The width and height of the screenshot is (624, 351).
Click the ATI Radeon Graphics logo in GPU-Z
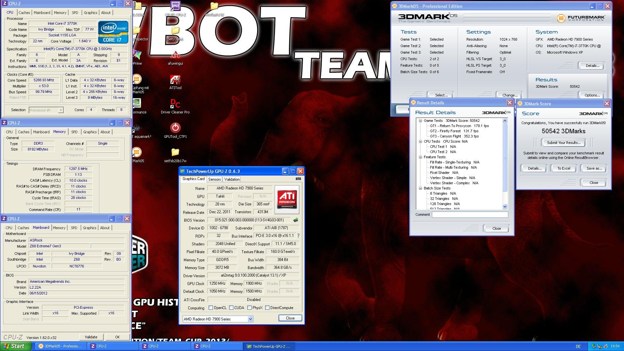click(x=287, y=200)
